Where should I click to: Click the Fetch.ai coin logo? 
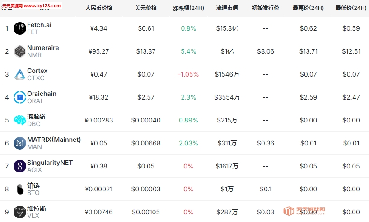[20, 28]
